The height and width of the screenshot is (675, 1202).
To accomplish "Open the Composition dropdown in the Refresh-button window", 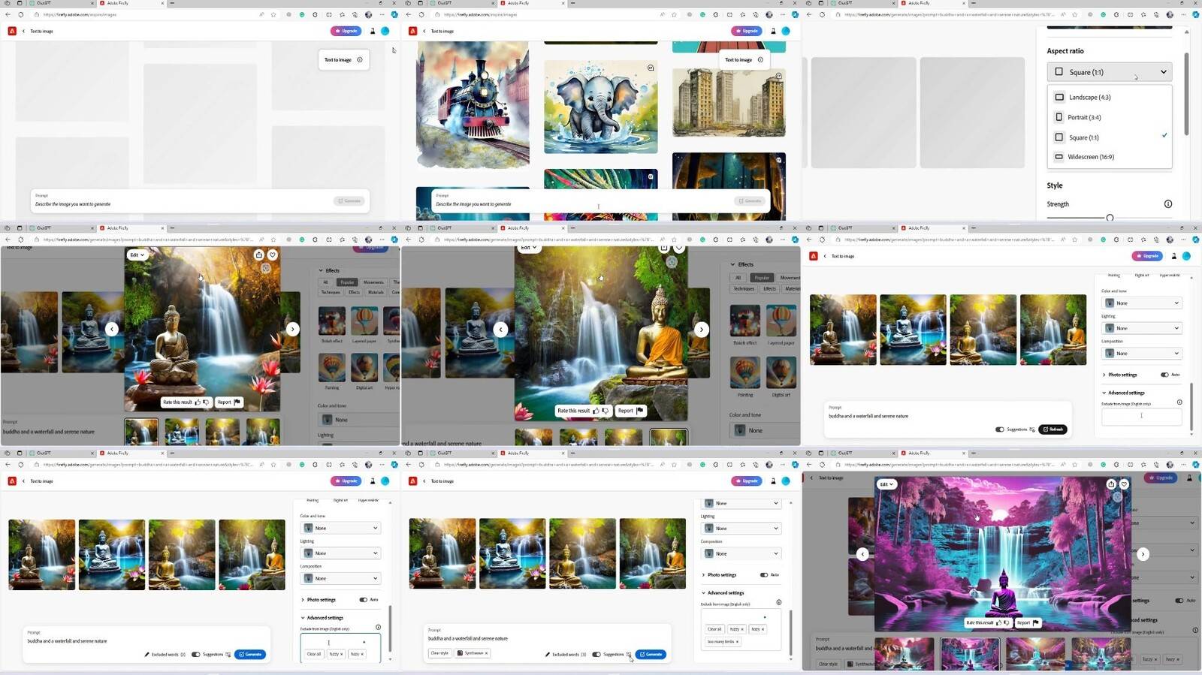I will point(1141,354).
